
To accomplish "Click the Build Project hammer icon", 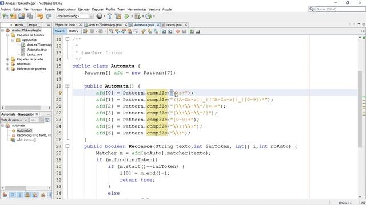I will pyautogui.click(x=109, y=17).
